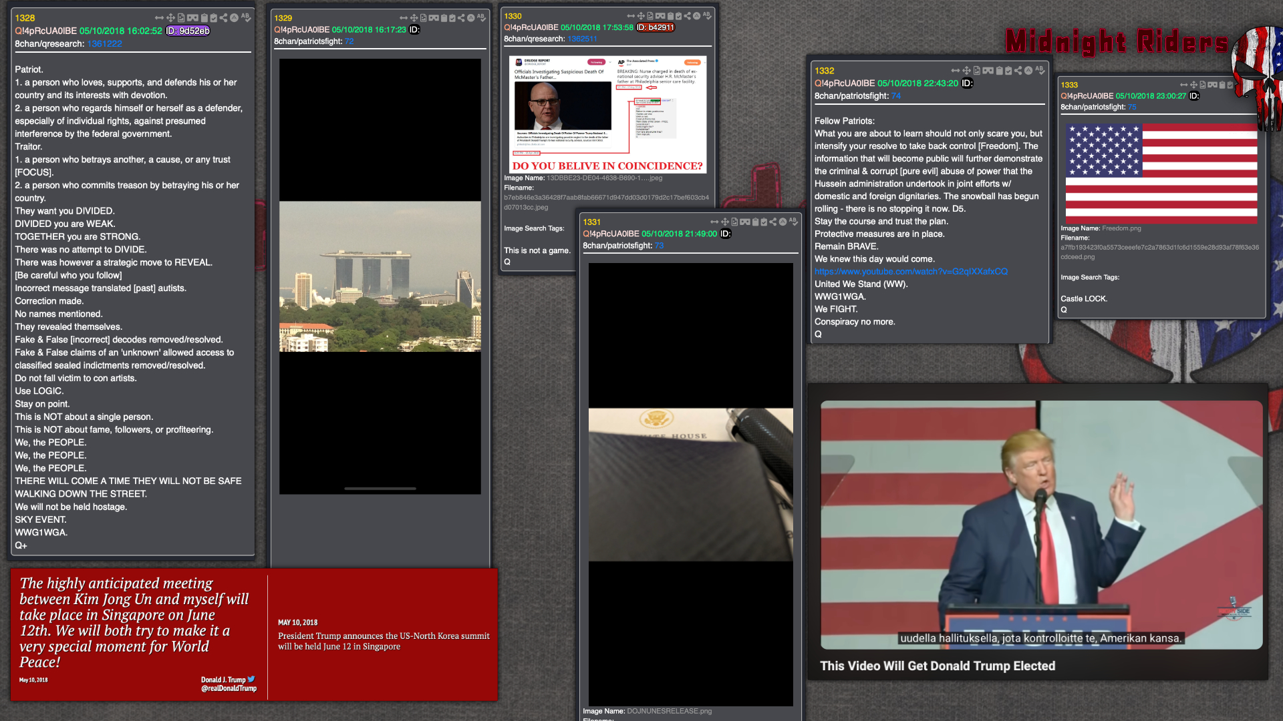Open the 1361222 qresearch link
This screenshot has width=1283, height=721.
point(105,44)
